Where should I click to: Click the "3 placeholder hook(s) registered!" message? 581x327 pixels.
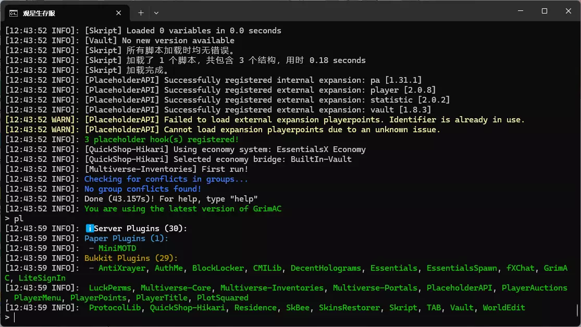(x=162, y=140)
